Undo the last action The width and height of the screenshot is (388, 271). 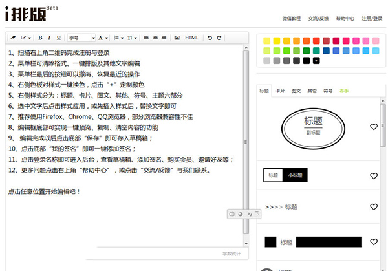coord(210,38)
